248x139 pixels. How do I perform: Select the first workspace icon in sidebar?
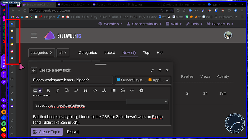coord(12,24)
